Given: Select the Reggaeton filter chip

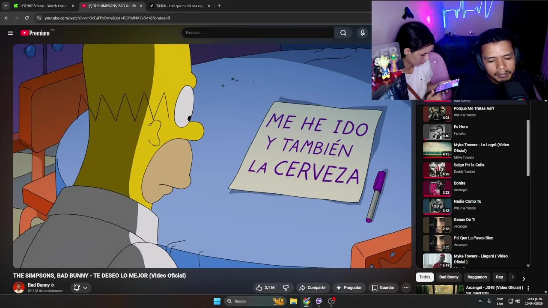Looking at the screenshot, I should (x=477, y=277).
